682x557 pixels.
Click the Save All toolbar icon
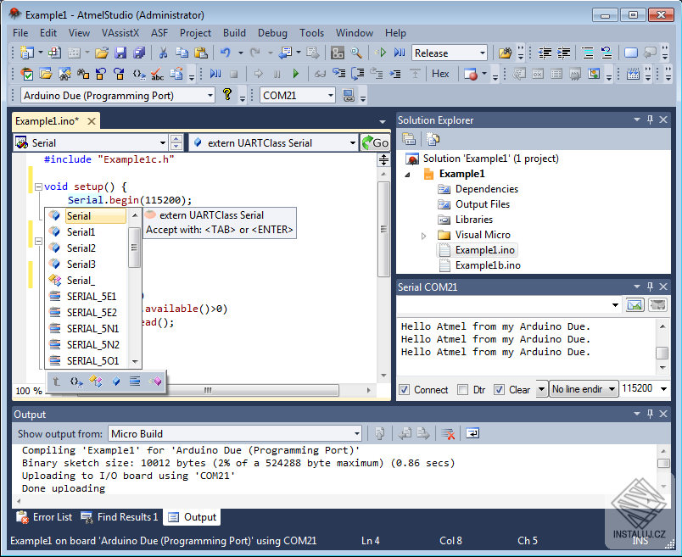pos(137,53)
